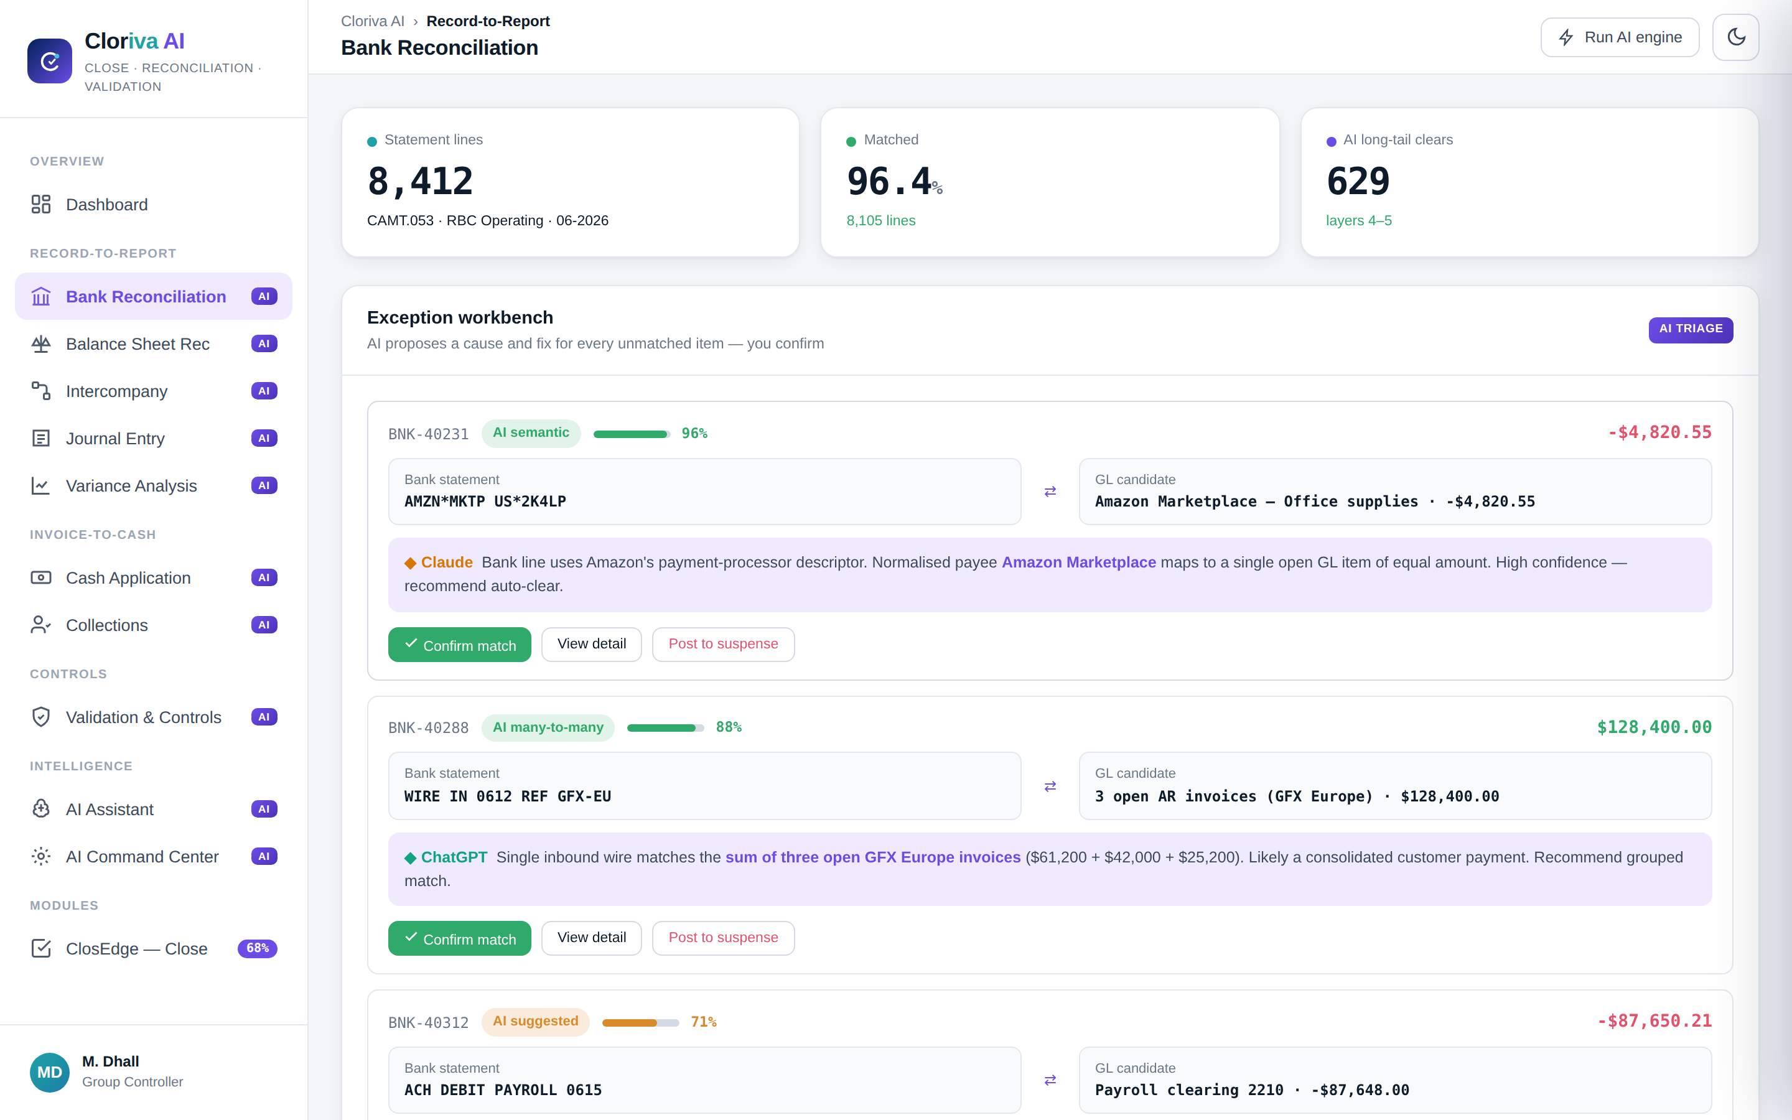1792x1120 pixels.
Task: Click the AI semantic tag
Action: (x=531, y=432)
